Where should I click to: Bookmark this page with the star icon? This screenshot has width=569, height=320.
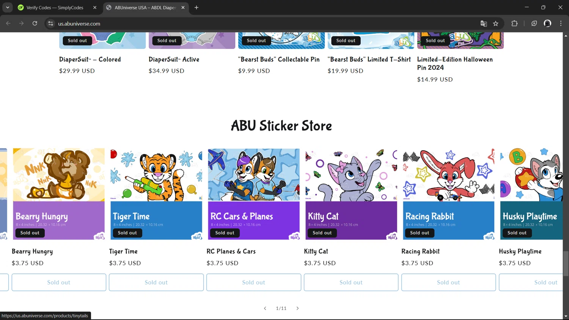(x=496, y=24)
